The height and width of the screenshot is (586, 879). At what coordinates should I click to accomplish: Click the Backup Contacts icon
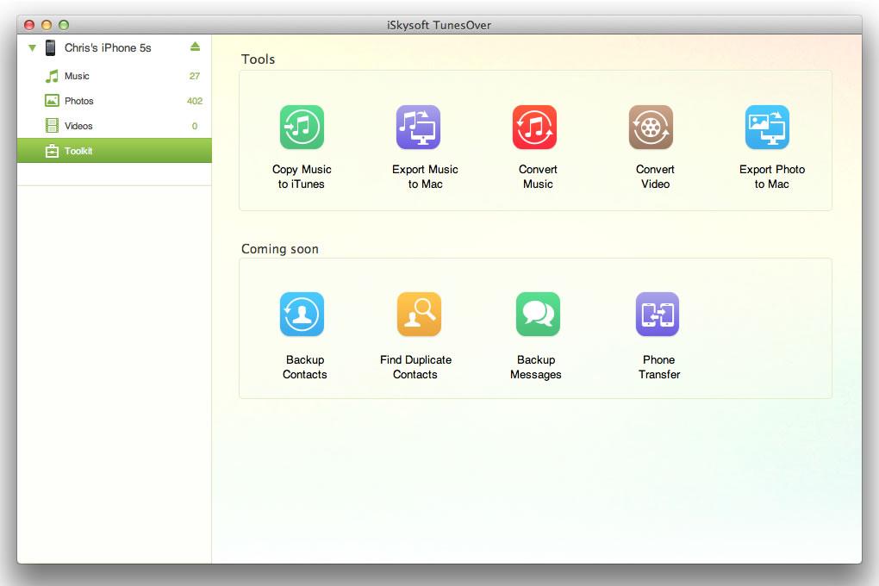coord(302,315)
